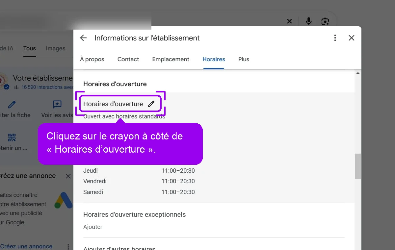Viewport: 395px width, 250px height.
Task: Switch to the Images search tab
Action: (x=56, y=48)
